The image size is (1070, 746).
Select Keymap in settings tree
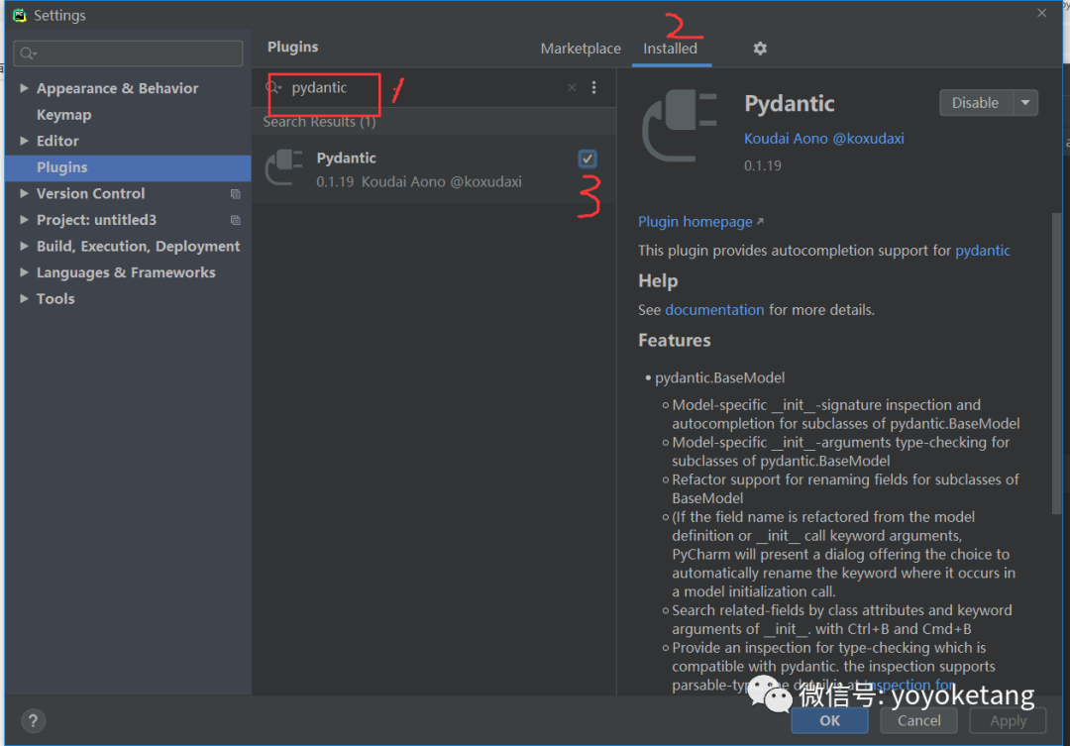(x=64, y=115)
